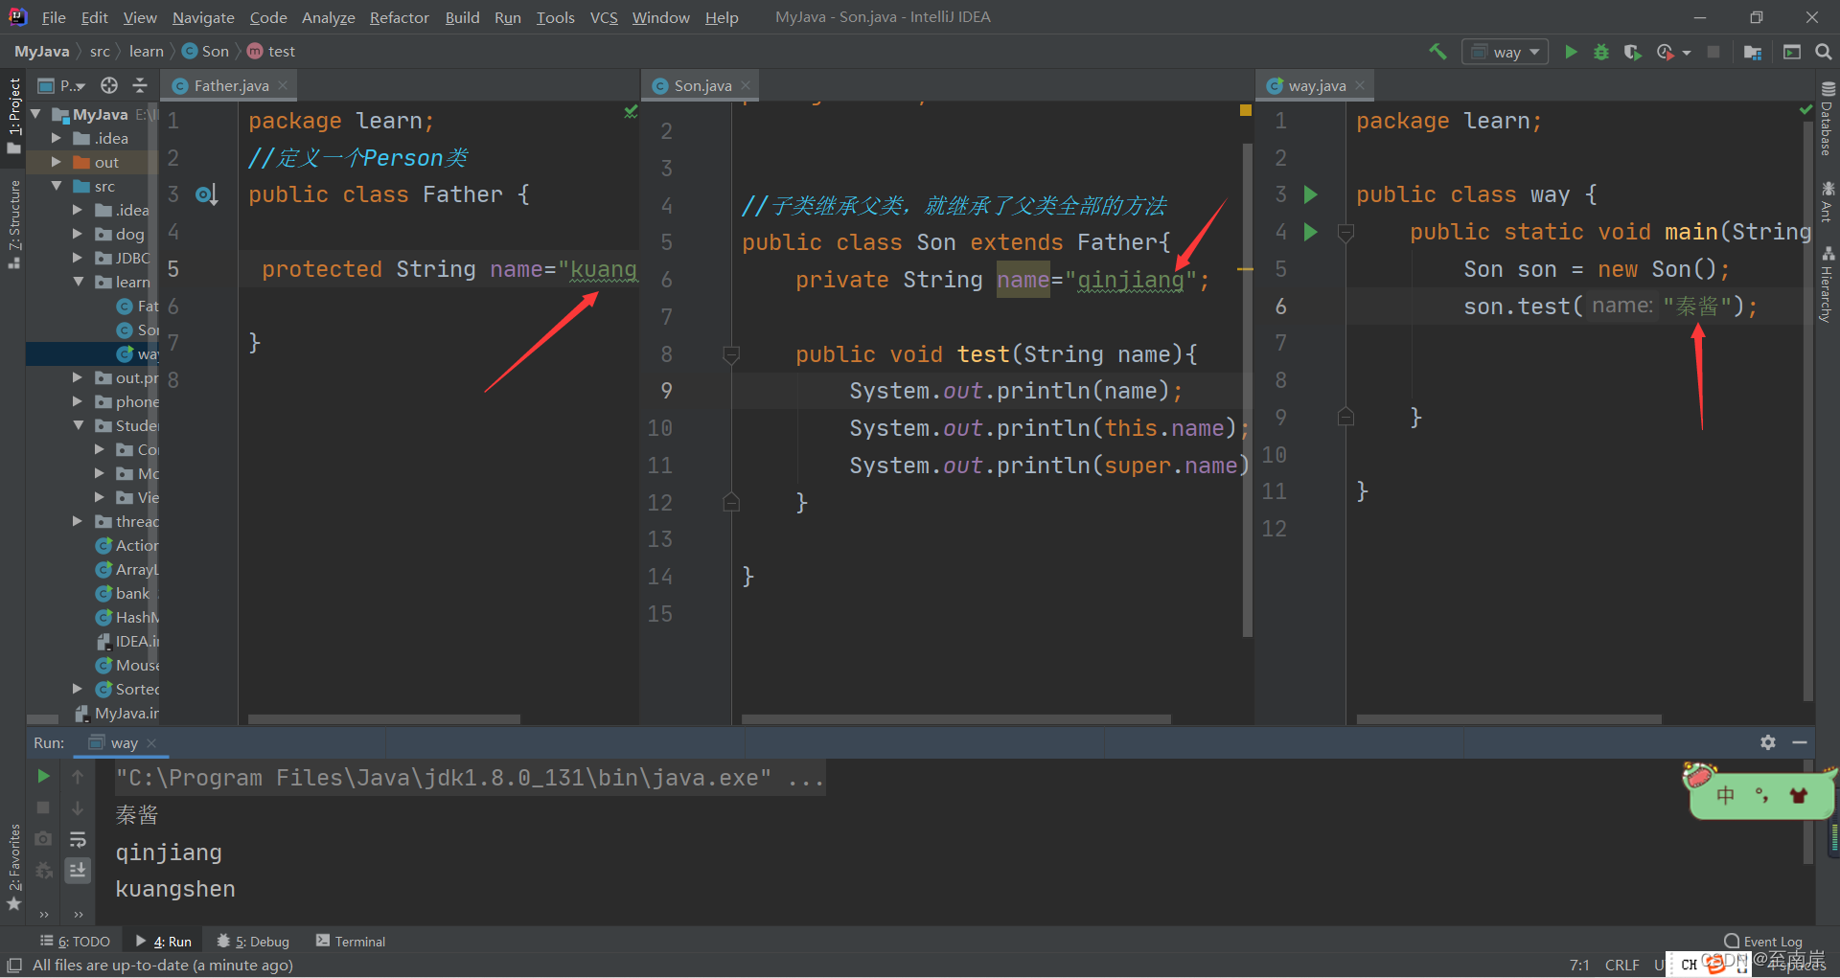
Task: Click the 7:1 caret position in status bar
Action: pyautogui.click(x=1579, y=965)
